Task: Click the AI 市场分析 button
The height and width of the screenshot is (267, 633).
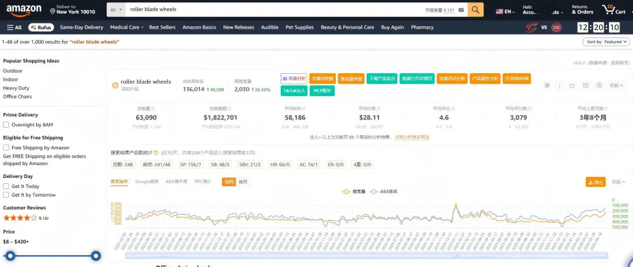Action: click(x=294, y=78)
